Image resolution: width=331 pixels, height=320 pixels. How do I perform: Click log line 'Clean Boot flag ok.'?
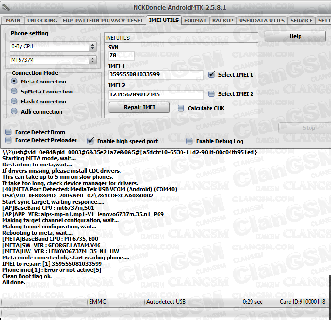tap(27, 276)
